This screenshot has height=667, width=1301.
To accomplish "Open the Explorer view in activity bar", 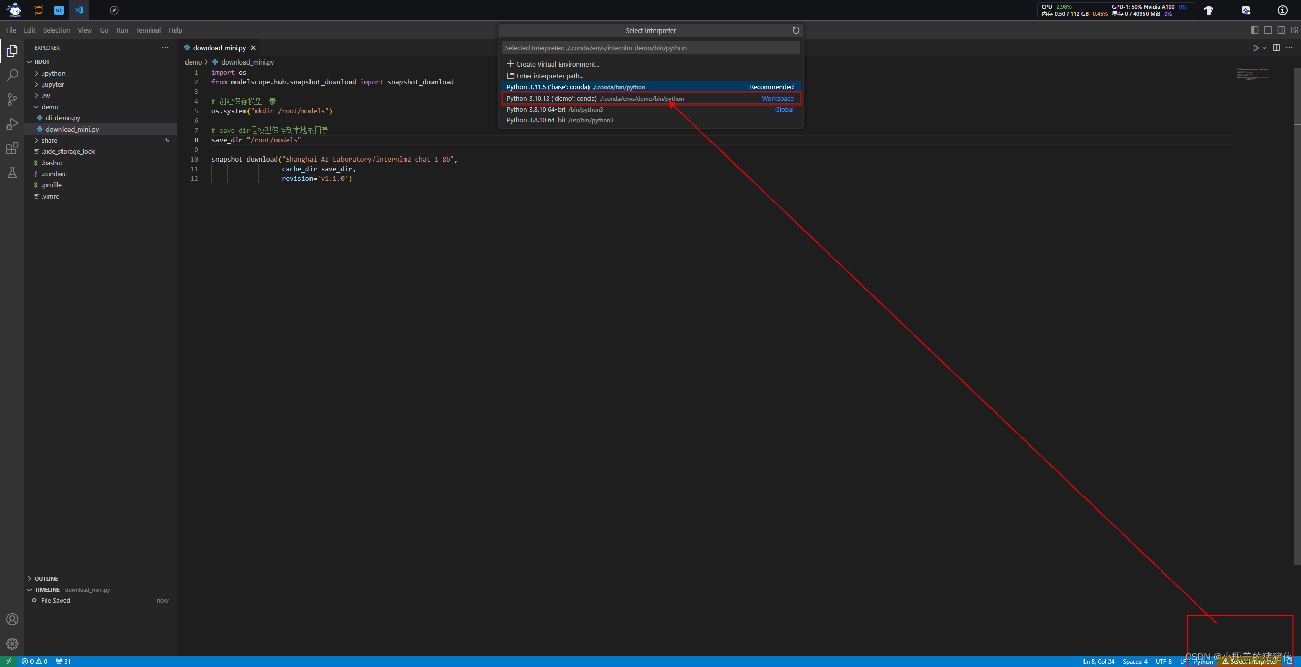I will [12, 51].
